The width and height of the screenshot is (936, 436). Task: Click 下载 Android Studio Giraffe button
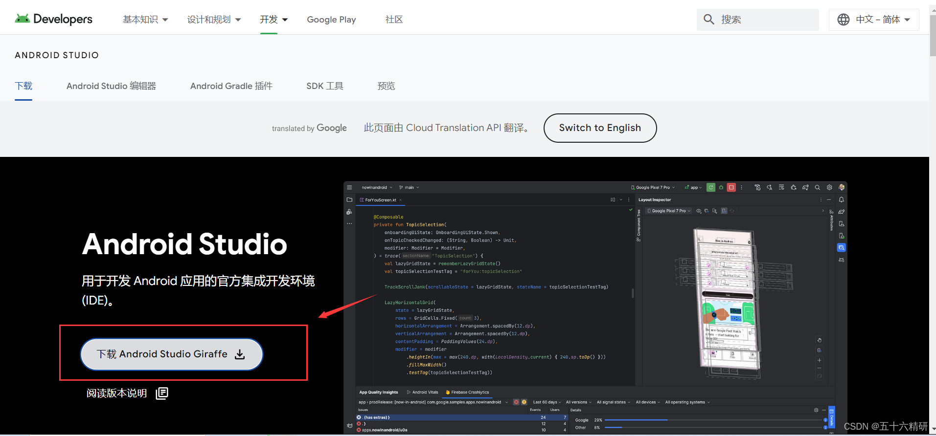coord(172,354)
